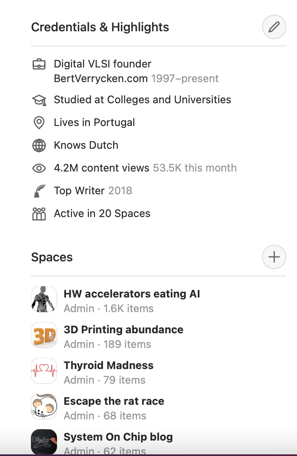The width and height of the screenshot is (297, 456).
Task: Click the location pin icon
Action: (39, 122)
